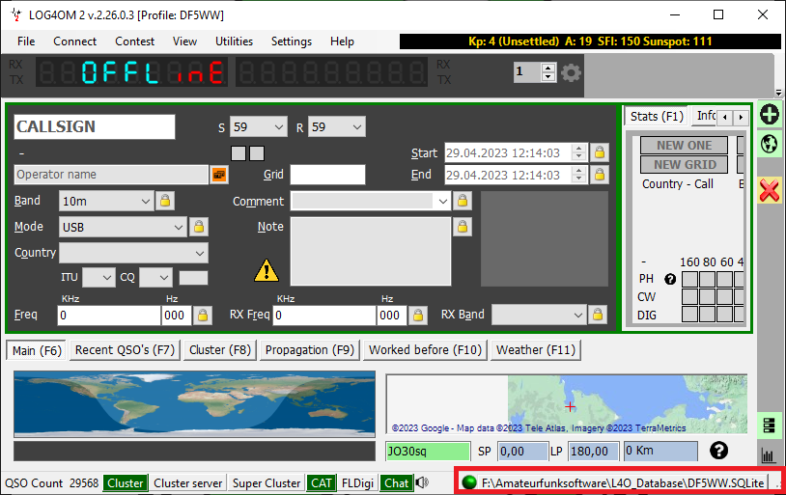Click the red X clear icon

tap(770, 190)
